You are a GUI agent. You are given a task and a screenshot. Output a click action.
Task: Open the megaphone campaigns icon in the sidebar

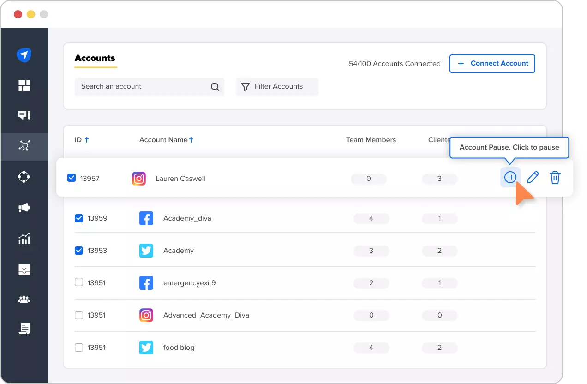pos(24,208)
